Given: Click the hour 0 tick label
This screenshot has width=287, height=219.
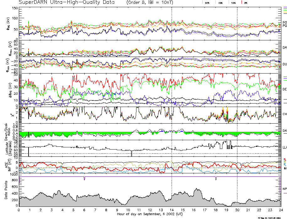Looking at the screenshot, I should (x=19, y=210).
